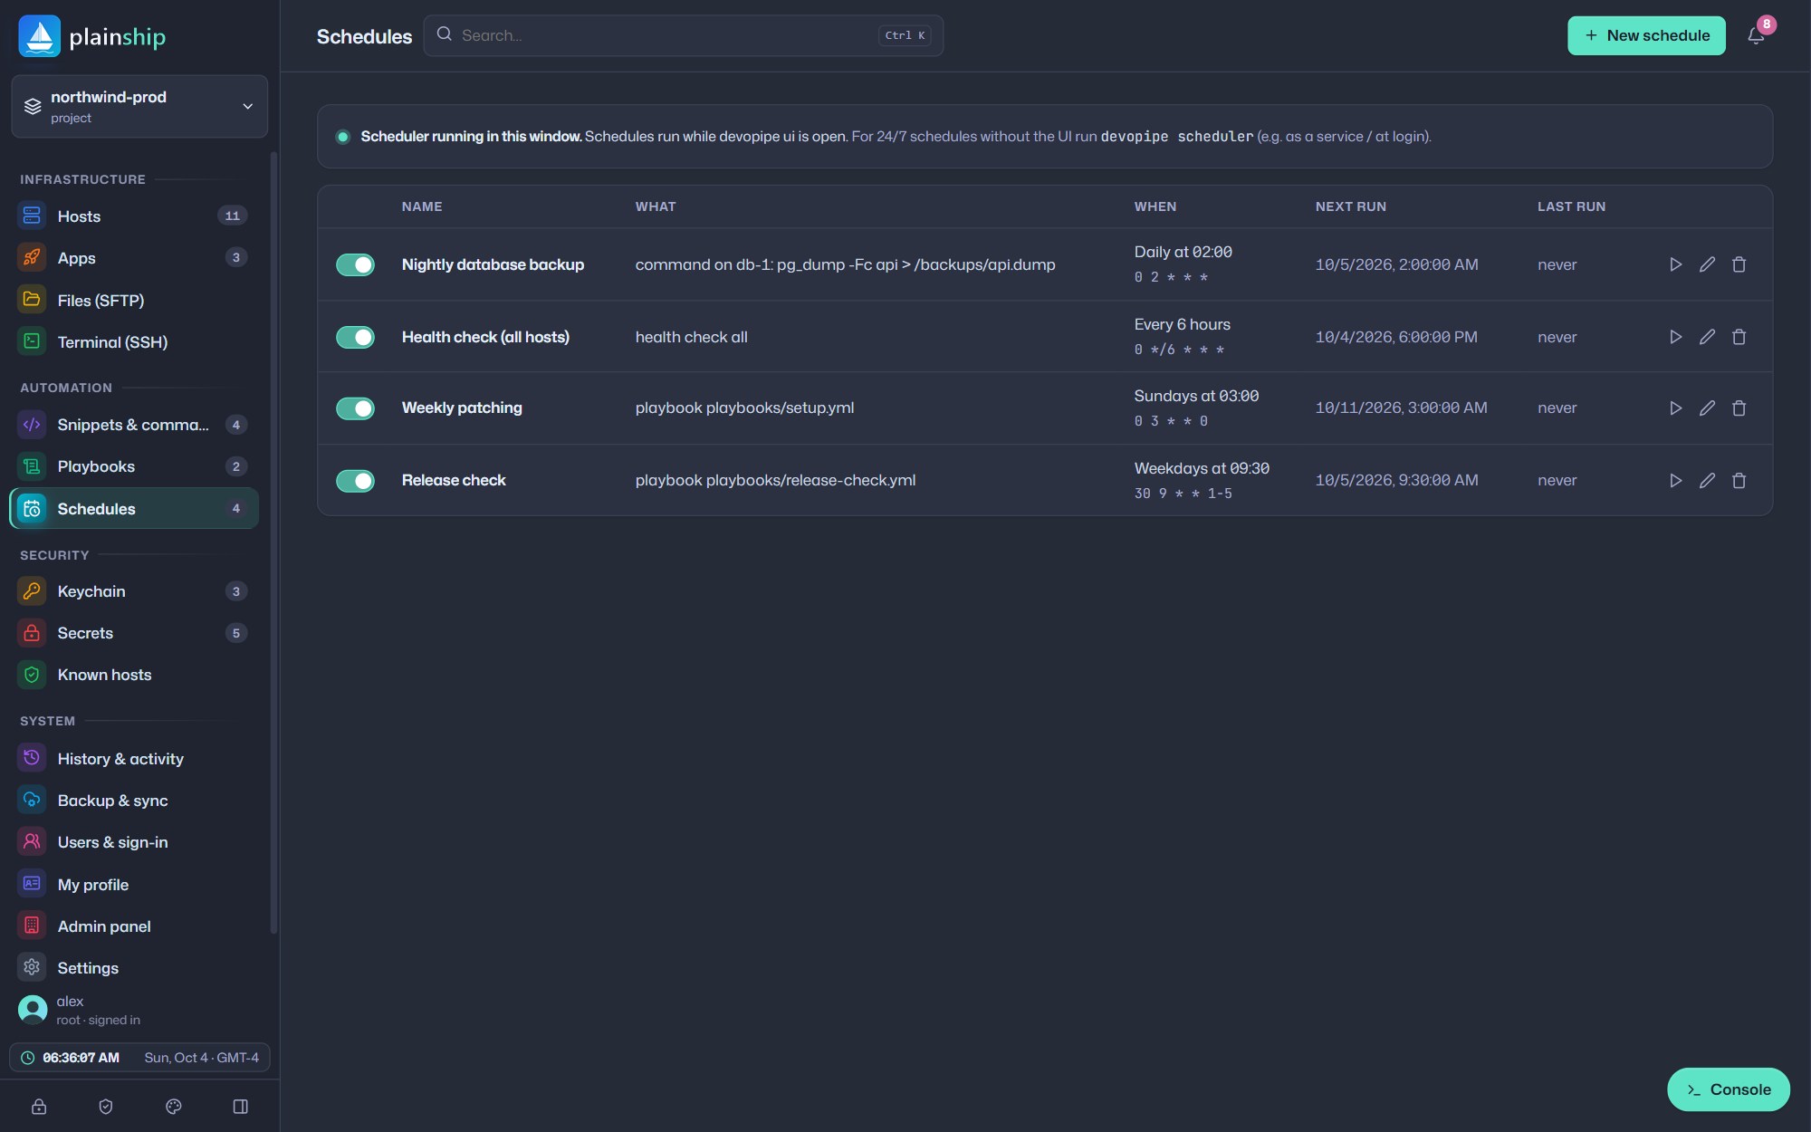Image resolution: width=1811 pixels, height=1132 pixels.
Task: Open Settings in the sidebar
Action: click(x=134, y=968)
